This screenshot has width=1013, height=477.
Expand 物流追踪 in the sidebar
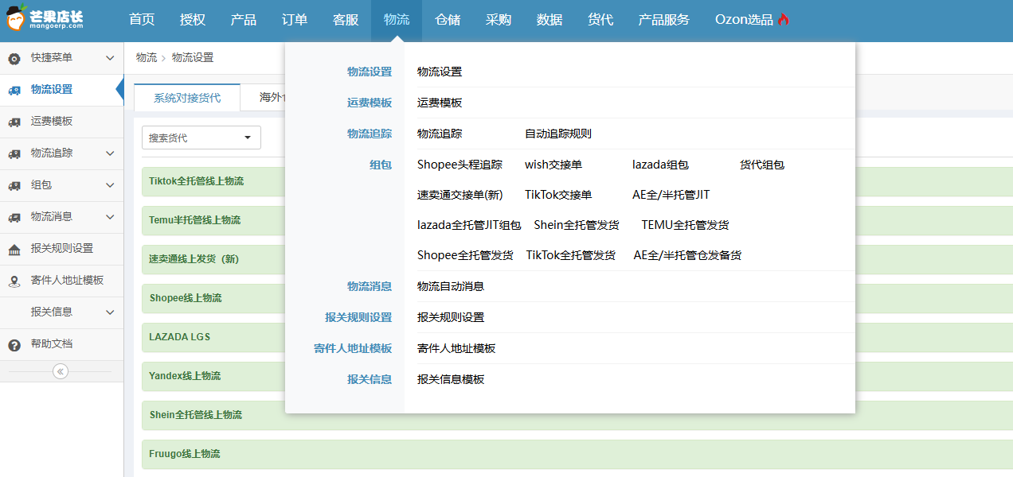click(x=110, y=153)
